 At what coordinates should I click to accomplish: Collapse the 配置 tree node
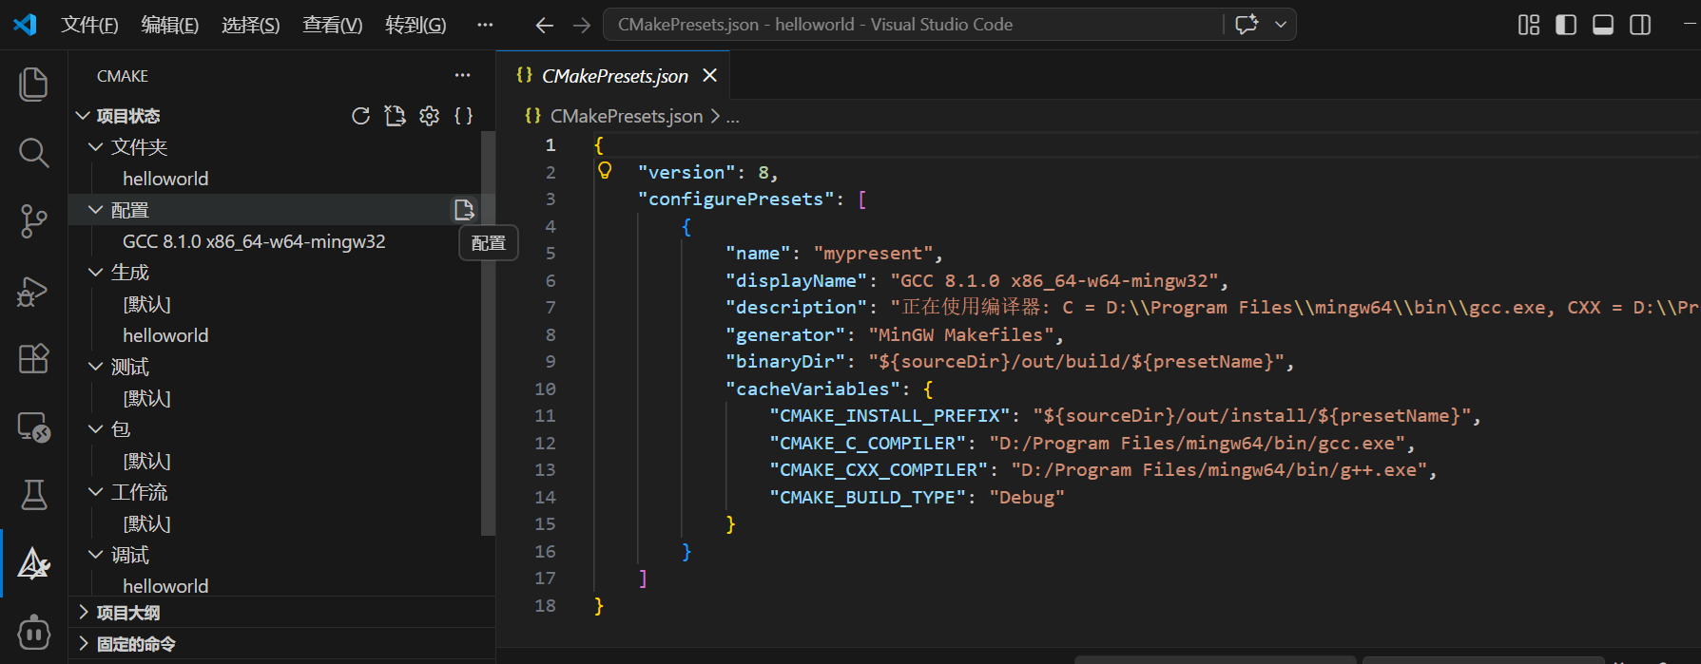95,210
